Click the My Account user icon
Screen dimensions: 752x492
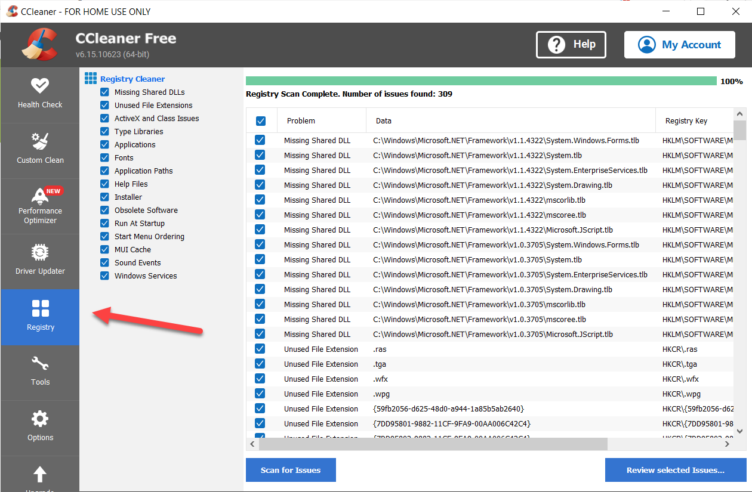point(646,45)
